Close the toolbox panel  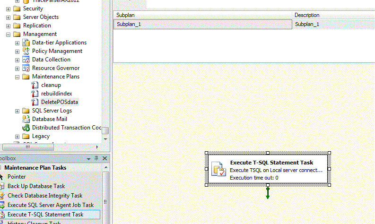click(x=105, y=158)
